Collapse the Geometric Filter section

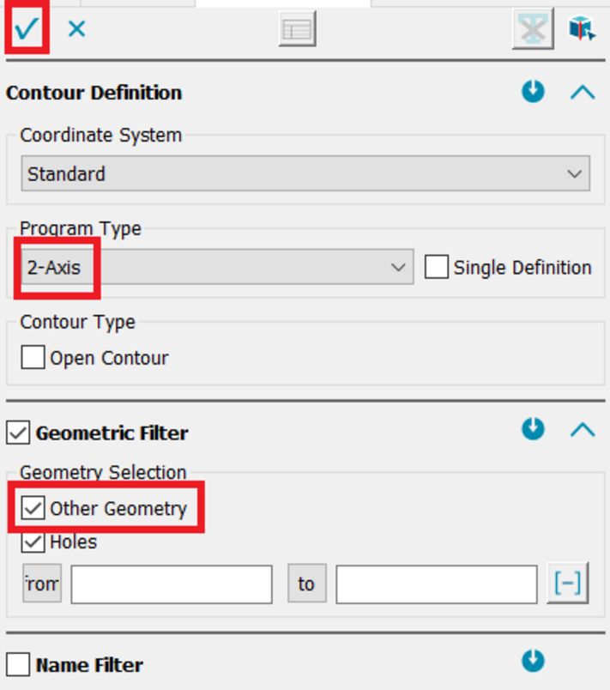[x=583, y=428]
